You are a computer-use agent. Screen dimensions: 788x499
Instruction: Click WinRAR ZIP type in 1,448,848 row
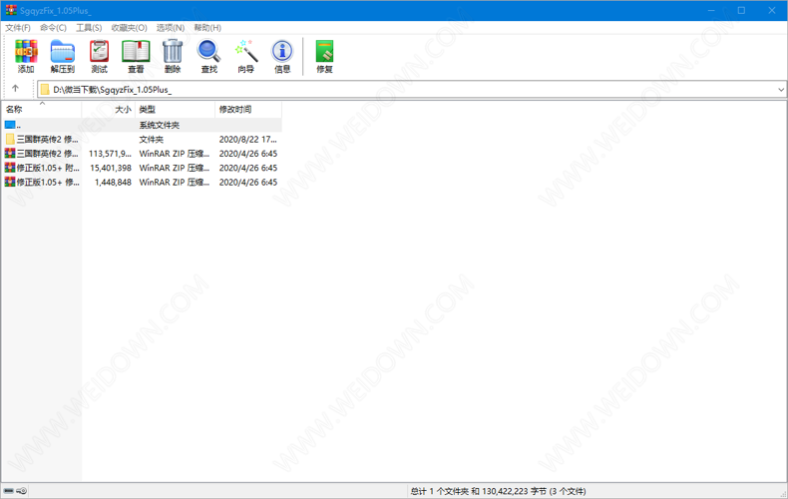coord(175,182)
